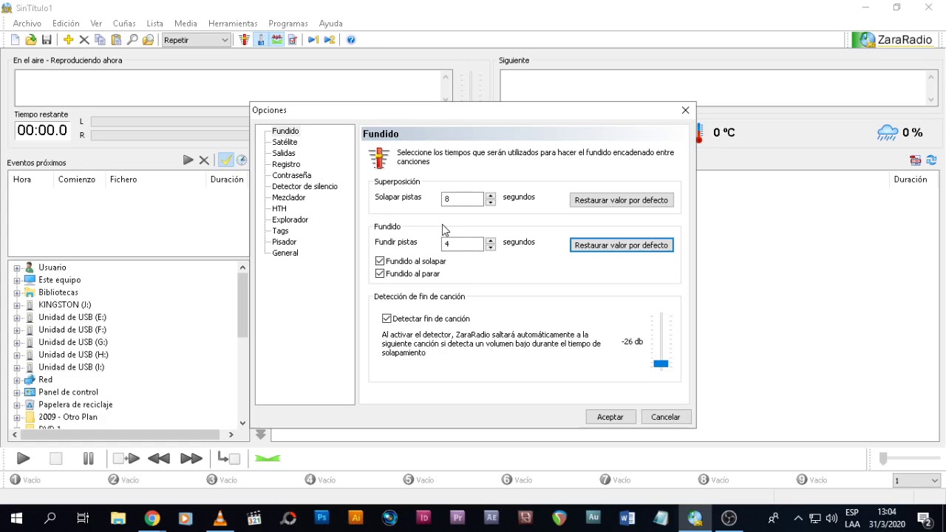Click the magnifier Search icon in toolbar
This screenshot has height=532, width=946.
coord(132,40)
